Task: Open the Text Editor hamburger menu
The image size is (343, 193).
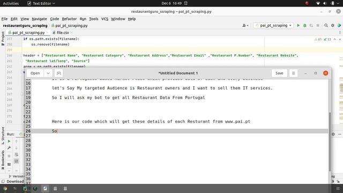Action: (x=293, y=73)
